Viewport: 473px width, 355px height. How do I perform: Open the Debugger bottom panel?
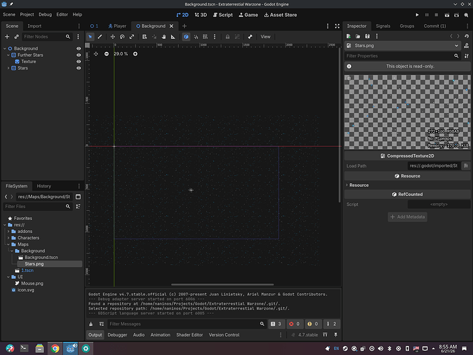pos(117,335)
